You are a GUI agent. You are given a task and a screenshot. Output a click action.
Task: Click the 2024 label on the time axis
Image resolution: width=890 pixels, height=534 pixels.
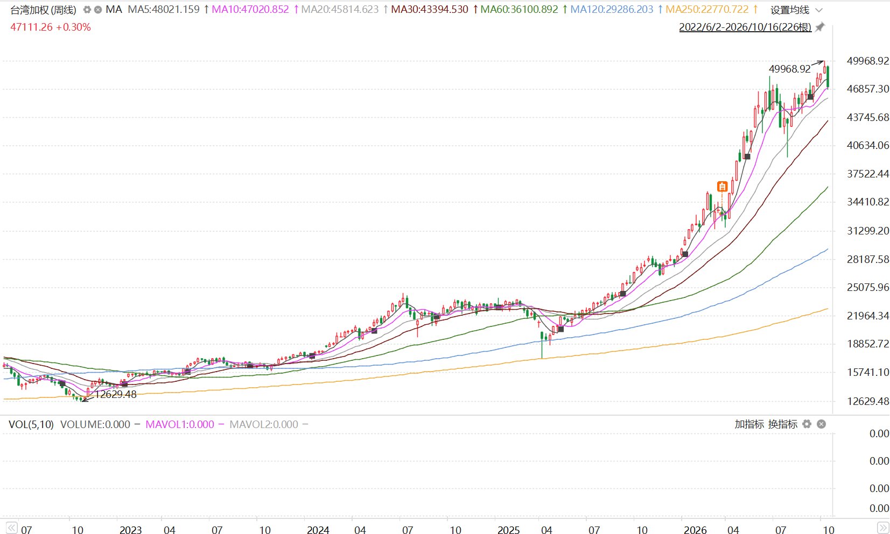[x=318, y=530]
